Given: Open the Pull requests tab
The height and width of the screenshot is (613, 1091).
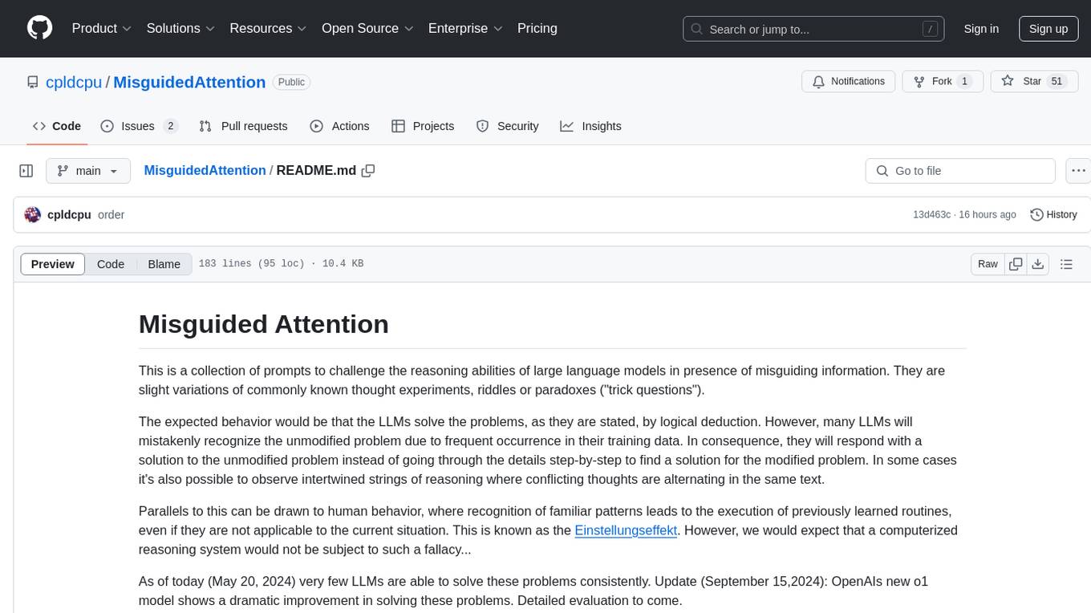Looking at the screenshot, I should tap(243, 126).
